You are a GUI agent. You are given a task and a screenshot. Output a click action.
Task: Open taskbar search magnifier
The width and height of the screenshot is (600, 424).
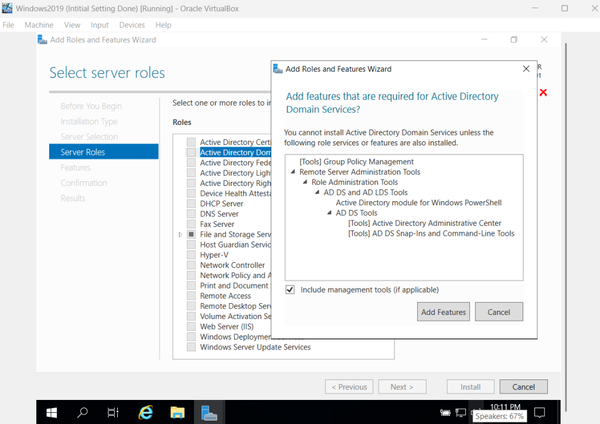[x=82, y=412]
